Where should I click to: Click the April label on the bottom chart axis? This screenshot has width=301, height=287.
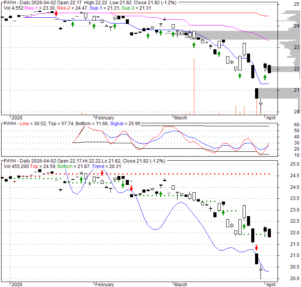(x=270, y=285)
